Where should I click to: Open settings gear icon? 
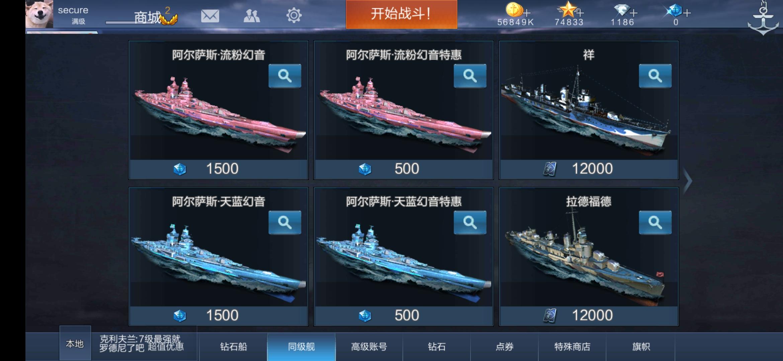[x=294, y=15]
